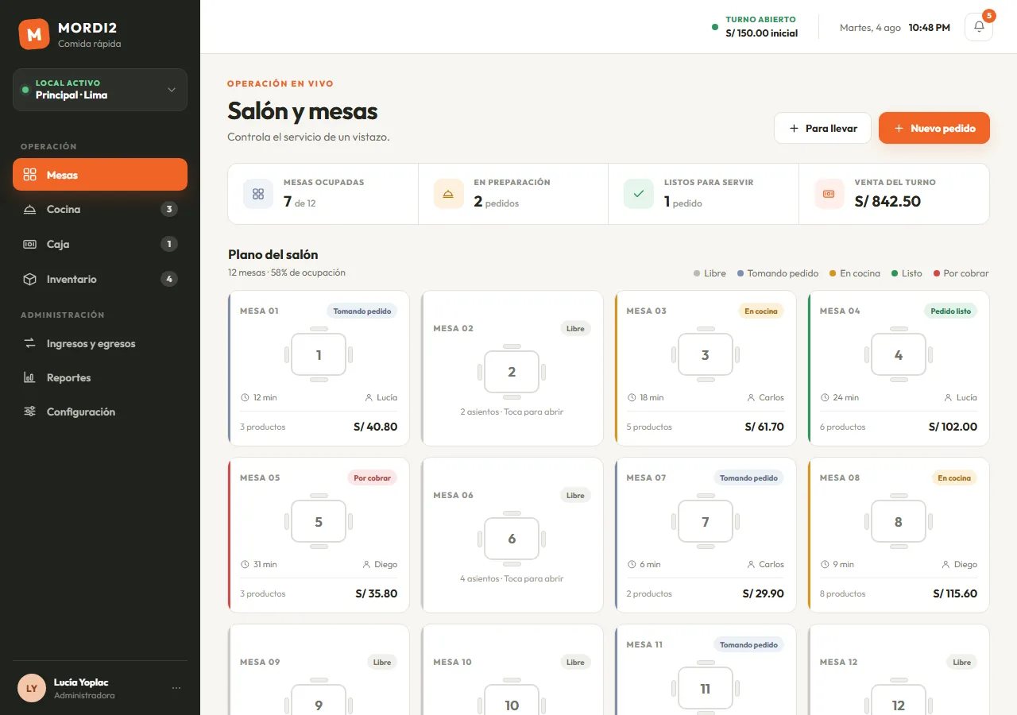This screenshot has height=715, width=1017.
Task: Click the Inventario box icon in sidebar
Action: point(30,280)
